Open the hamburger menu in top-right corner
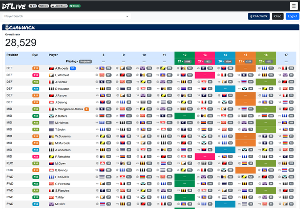Screen dimensions: 300x209 pyautogui.click(x=293, y=6)
